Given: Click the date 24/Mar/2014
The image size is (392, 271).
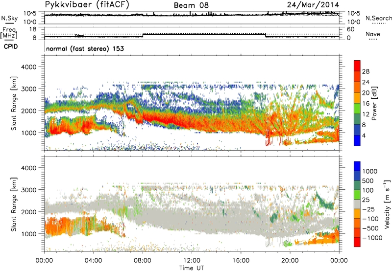Looking at the screenshot, I should click(313, 5).
